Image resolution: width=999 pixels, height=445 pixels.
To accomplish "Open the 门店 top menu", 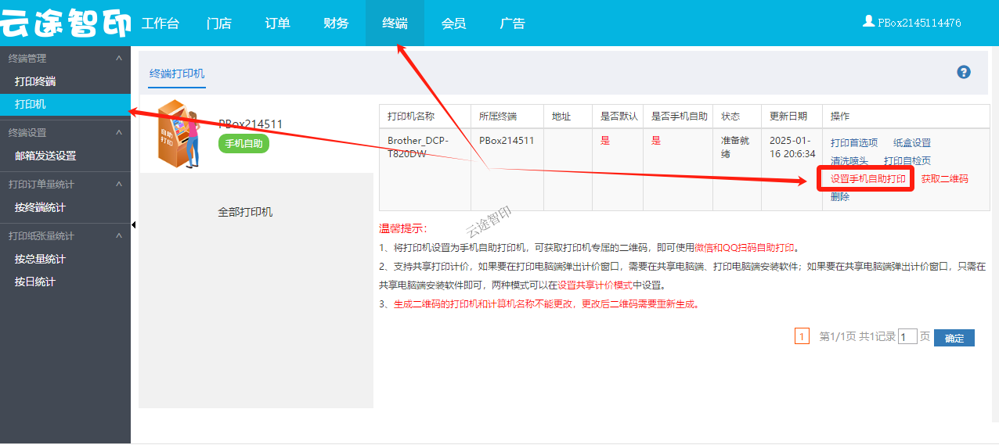I will click(219, 23).
